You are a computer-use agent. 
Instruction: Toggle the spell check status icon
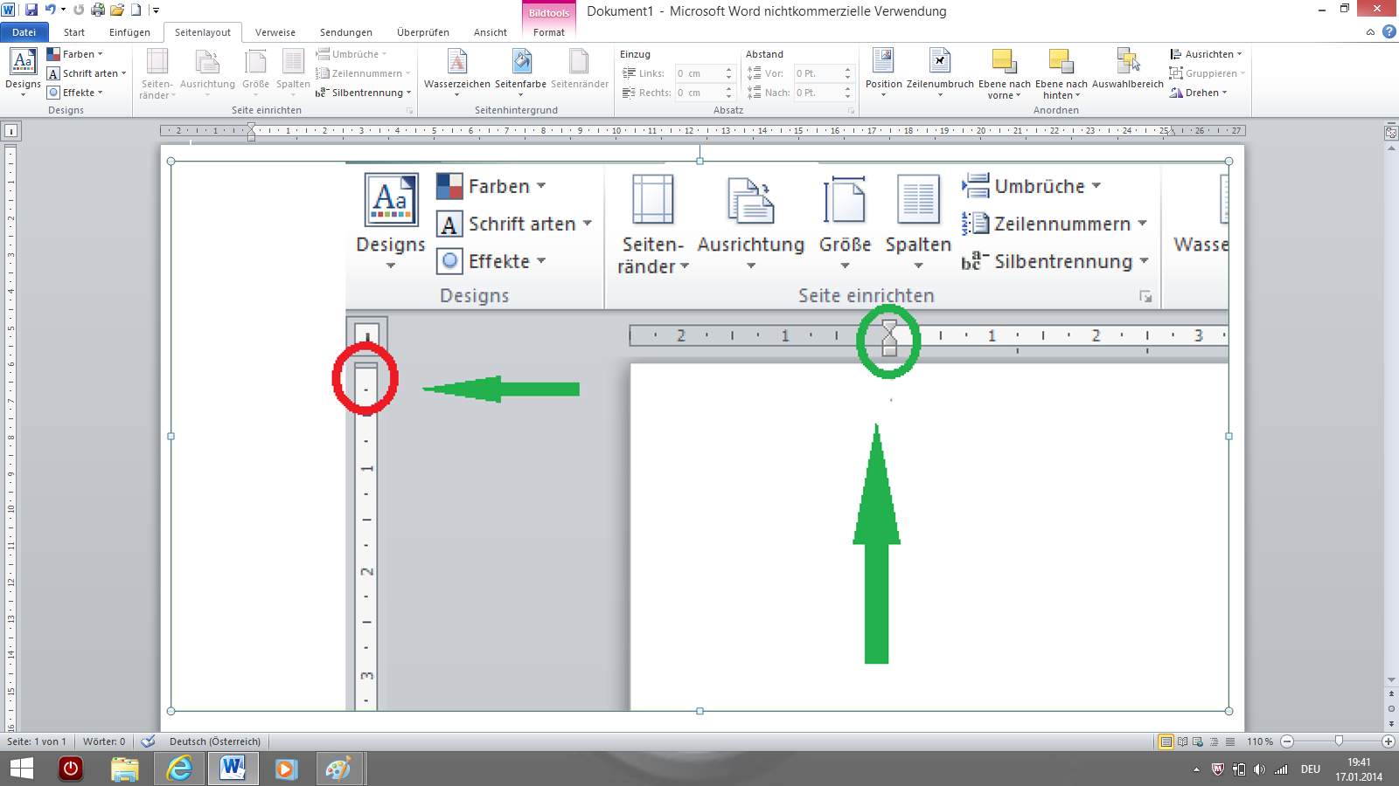click(149, 741)
